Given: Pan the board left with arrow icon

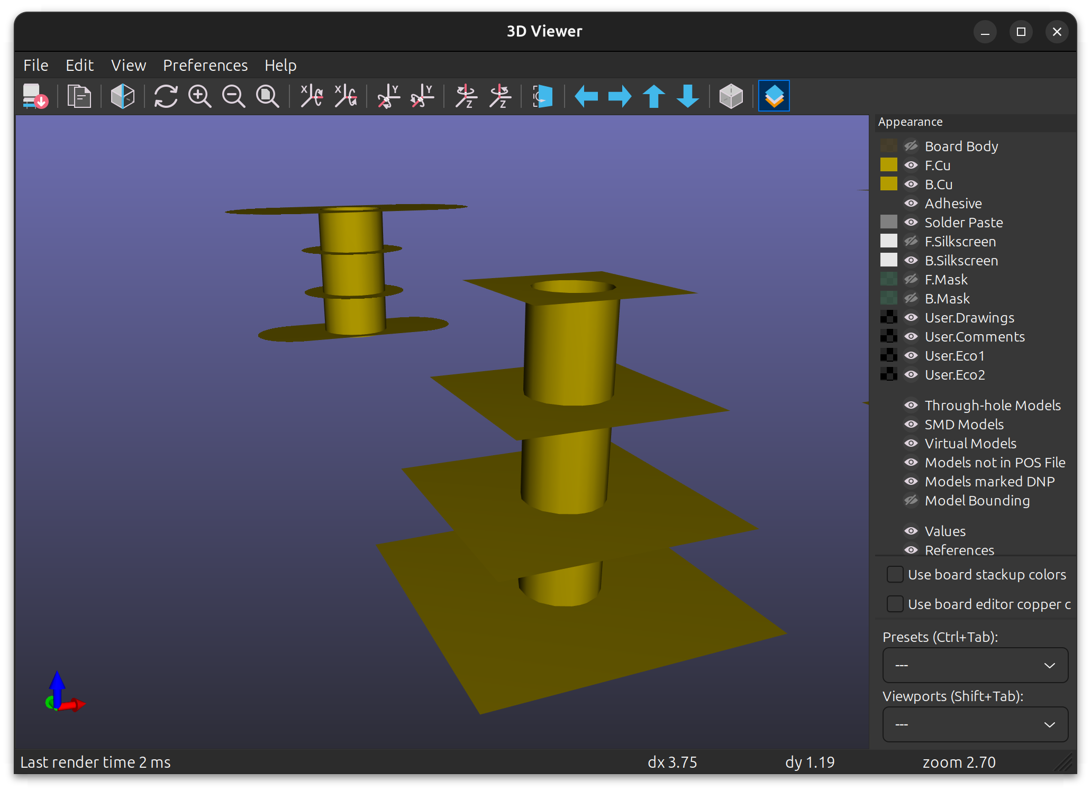Looking at the screenshot, I should [586, 96].
